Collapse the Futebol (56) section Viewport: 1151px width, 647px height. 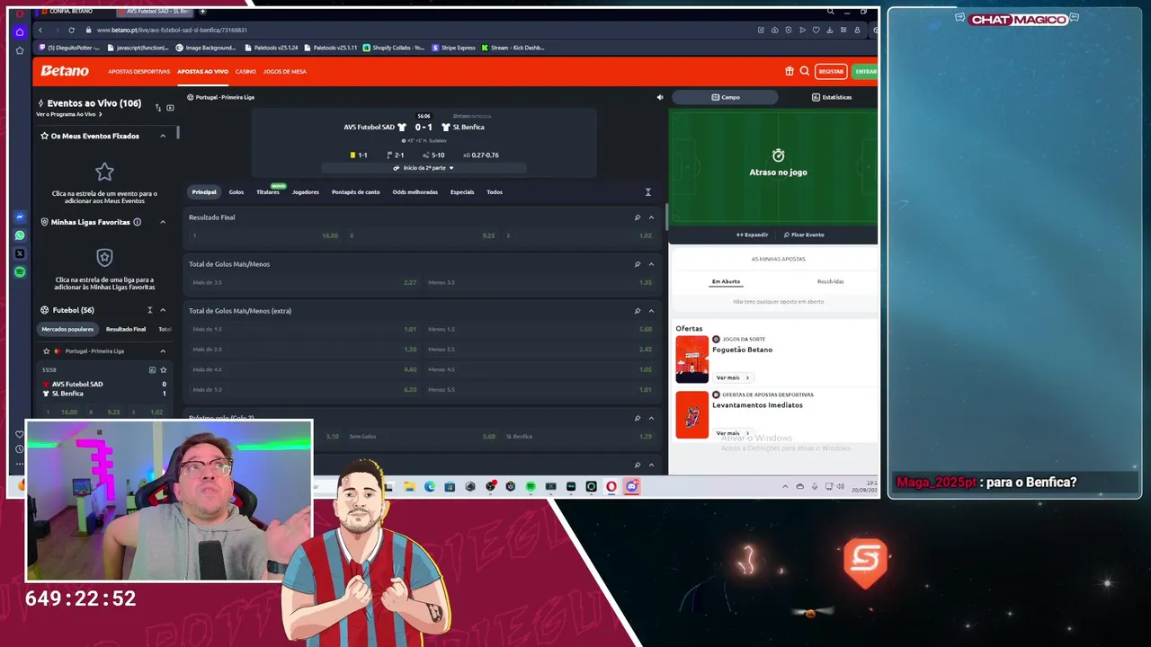[163, 310]
